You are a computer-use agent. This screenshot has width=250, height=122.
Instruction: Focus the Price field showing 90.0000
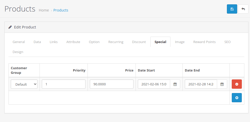111,84
